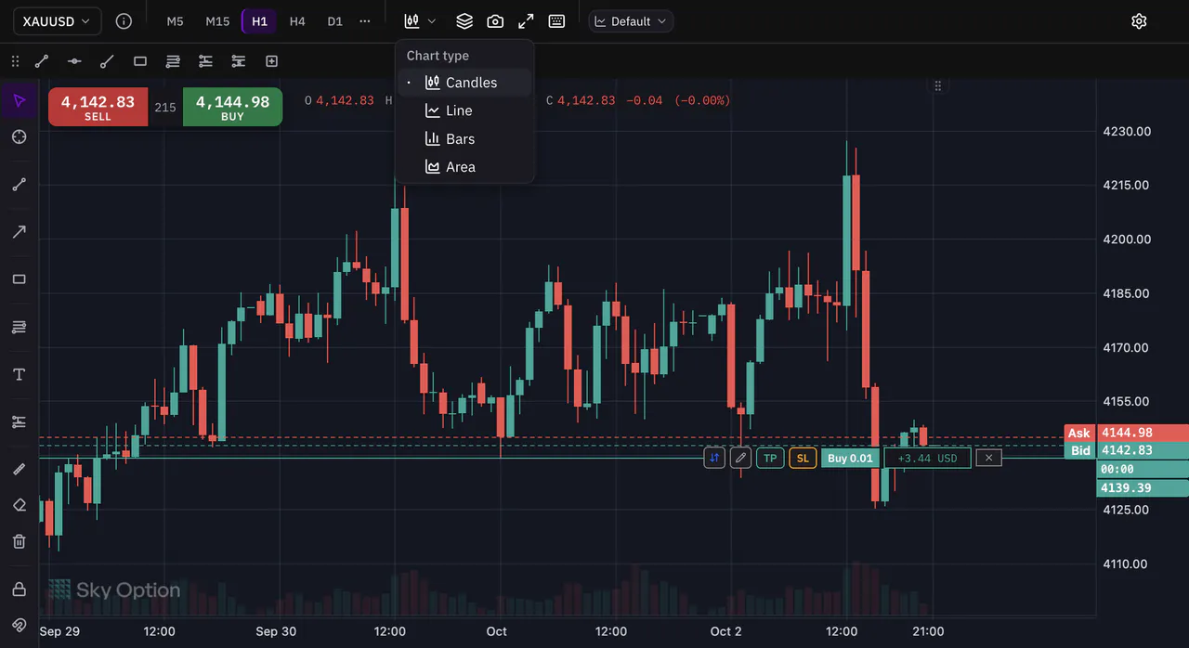Select the text tool in sidebar

click(x=19, y=374)
